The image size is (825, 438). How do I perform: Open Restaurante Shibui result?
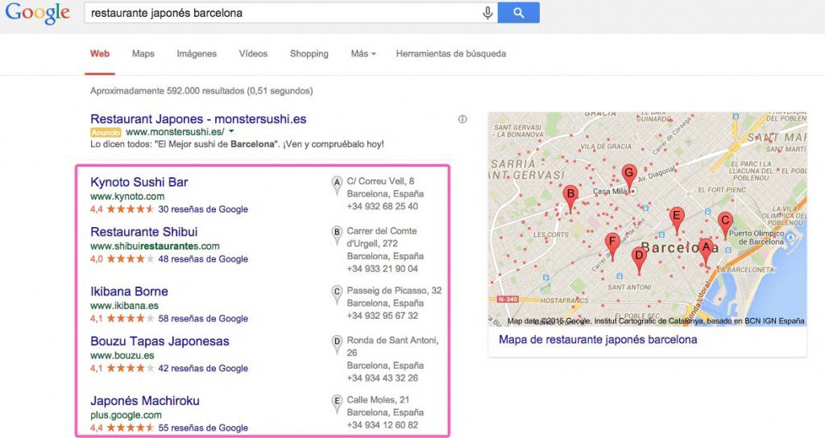point(144,232)
